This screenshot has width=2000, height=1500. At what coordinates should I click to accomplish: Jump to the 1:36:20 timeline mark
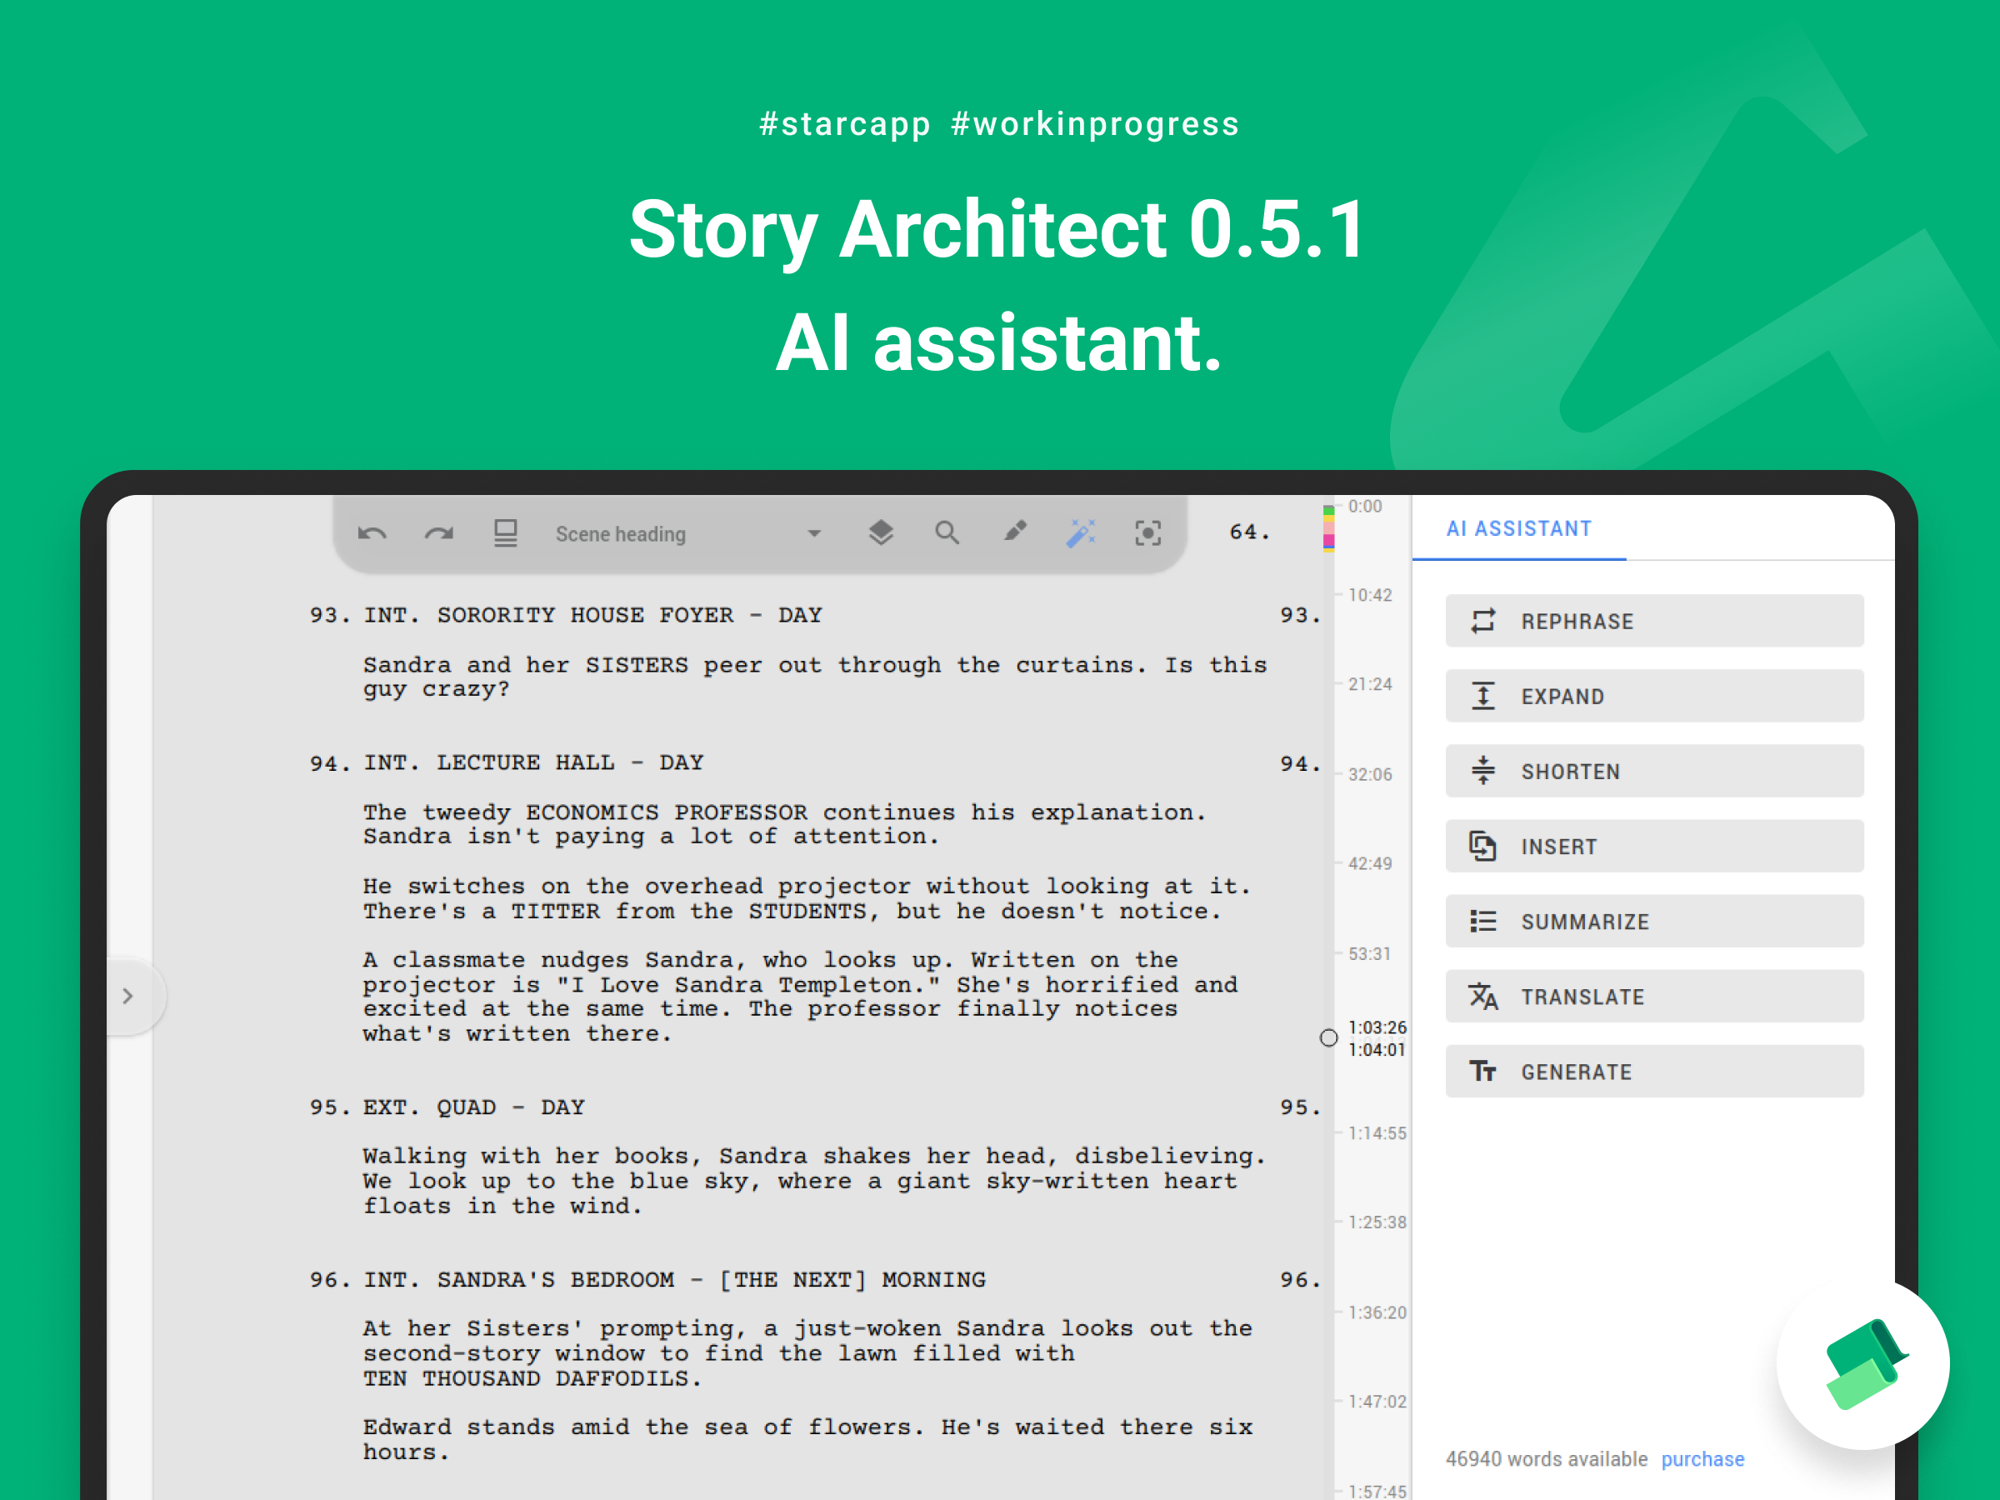[x=1377, y=1312]
